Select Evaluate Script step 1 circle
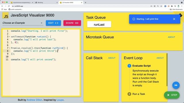 pos(129,66)
